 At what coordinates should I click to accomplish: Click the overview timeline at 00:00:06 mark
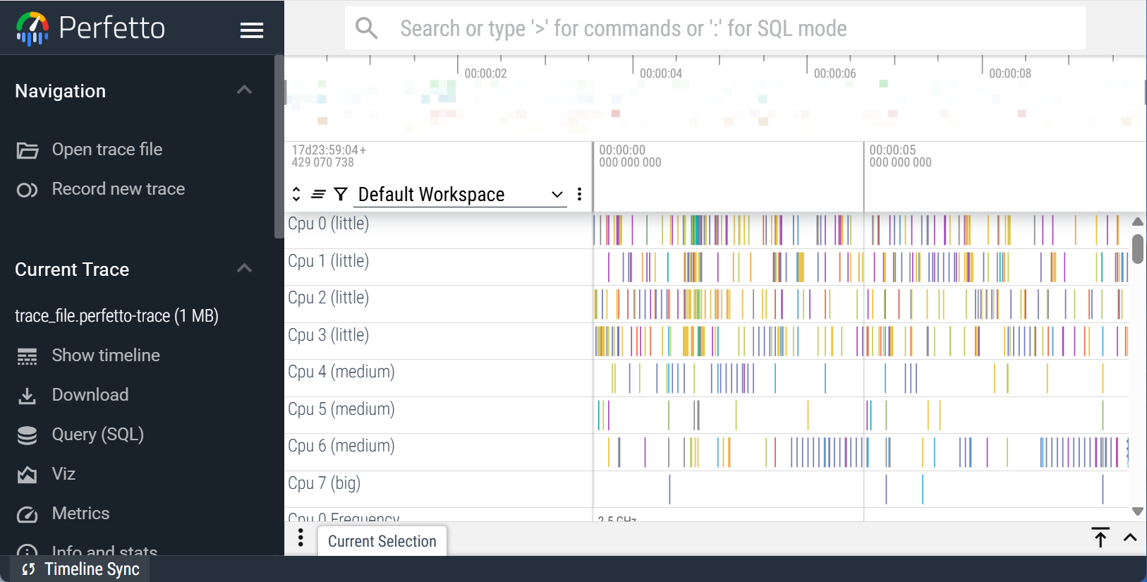coord(835,73)
